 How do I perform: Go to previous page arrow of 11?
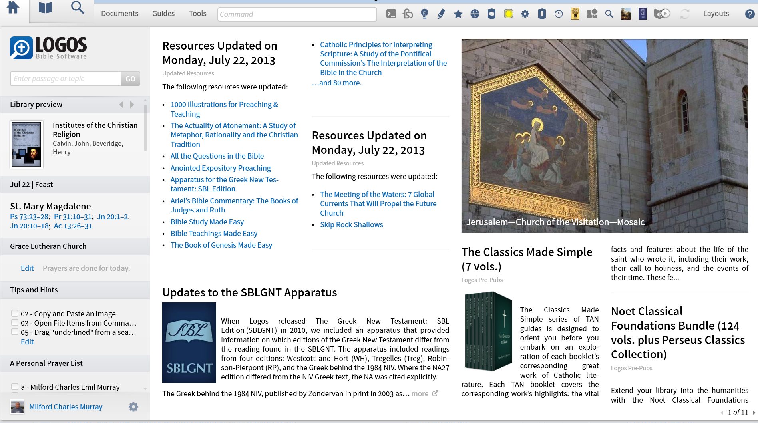pos(722,413)
